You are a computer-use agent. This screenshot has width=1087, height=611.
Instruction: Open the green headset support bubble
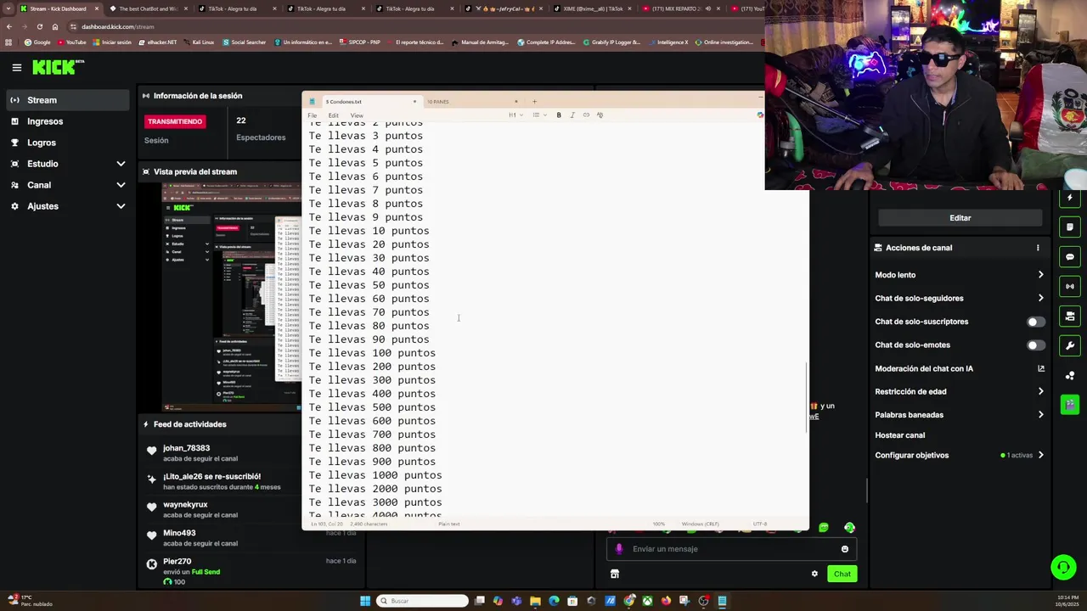click(1063, 568)
